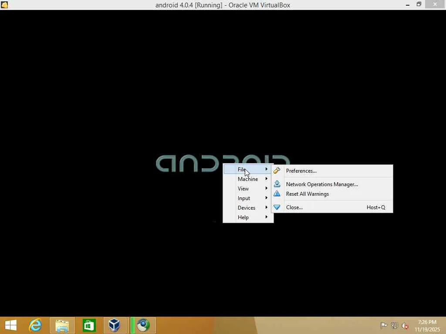Expand the arrow next to Input
The width and height of the screenshot is (446, 334).
(267, 198)
